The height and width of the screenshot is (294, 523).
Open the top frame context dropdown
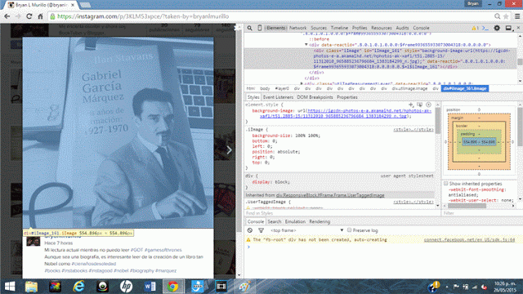point(306,230)
